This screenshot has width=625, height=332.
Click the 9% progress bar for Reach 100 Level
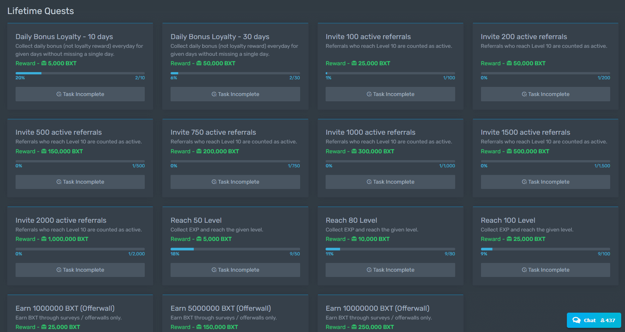[546, 249]
